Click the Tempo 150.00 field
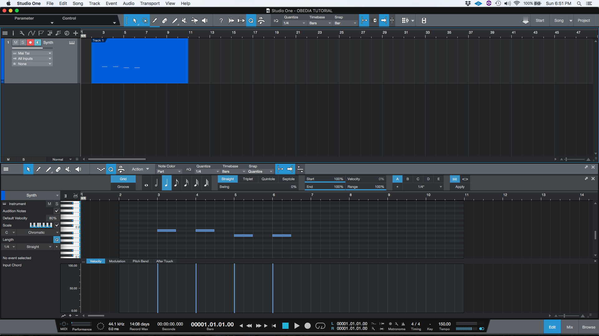Screen dimensions: 599x336 pos(444,324)
